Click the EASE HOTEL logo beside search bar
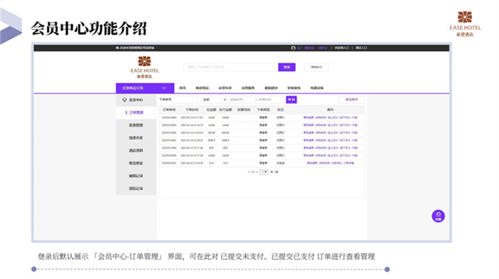This screenshot has height=279, width=499. coord(145,67)
